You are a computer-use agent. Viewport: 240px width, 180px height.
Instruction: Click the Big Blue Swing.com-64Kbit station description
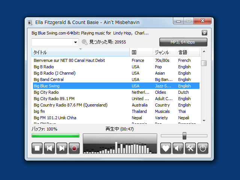90,33
